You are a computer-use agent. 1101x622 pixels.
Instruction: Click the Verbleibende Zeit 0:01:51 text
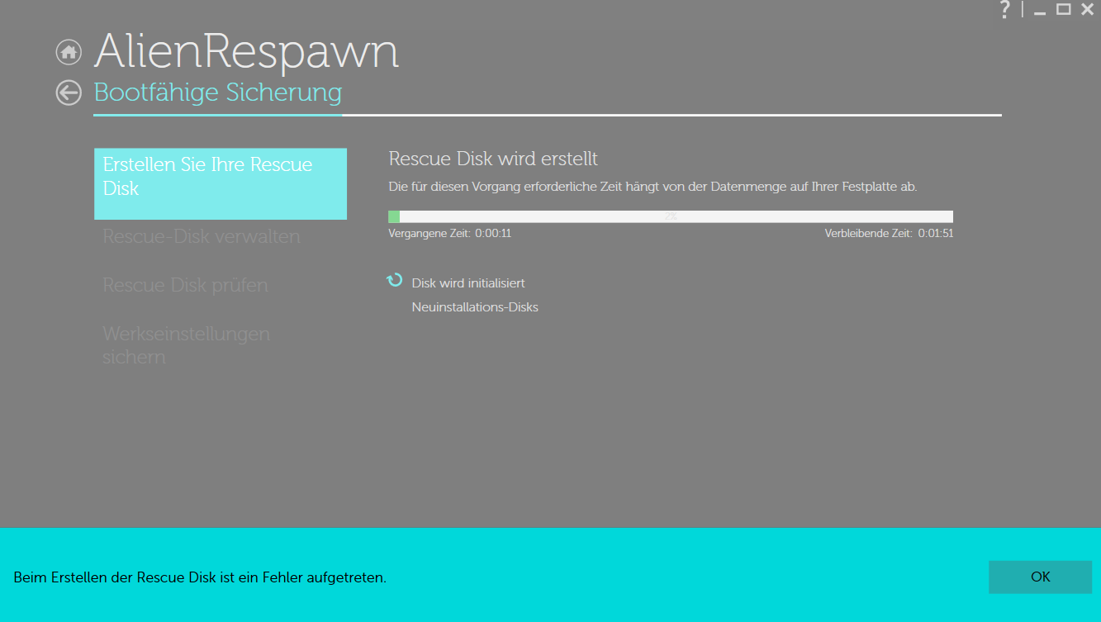point(890,234)
